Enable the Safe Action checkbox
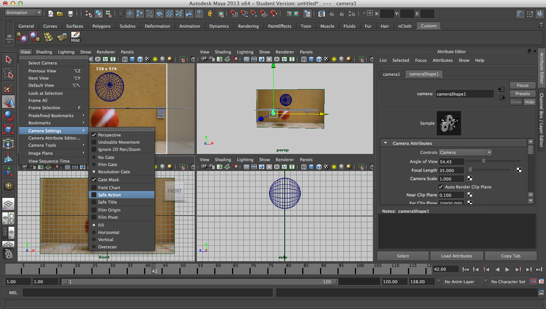546x309 pixels. [x=94, y=195]
